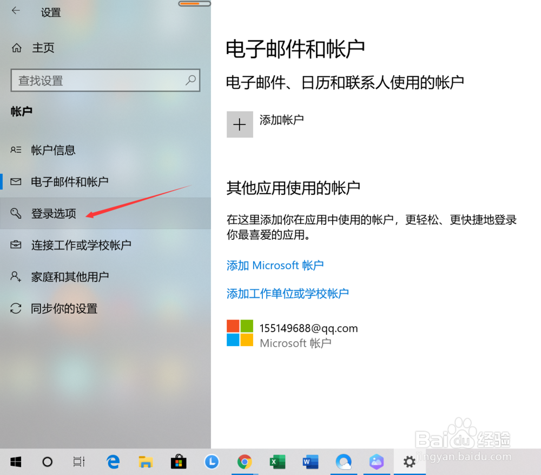541x475 pixels.
Task: Select 电子邮件和帐户 in the sidebar
Action: [x=70, y=181]
